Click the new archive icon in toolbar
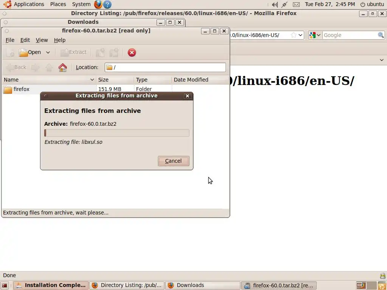 click(x=10, y=52)
